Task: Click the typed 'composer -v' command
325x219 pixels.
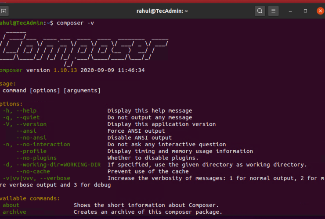Action: point(75,22)
